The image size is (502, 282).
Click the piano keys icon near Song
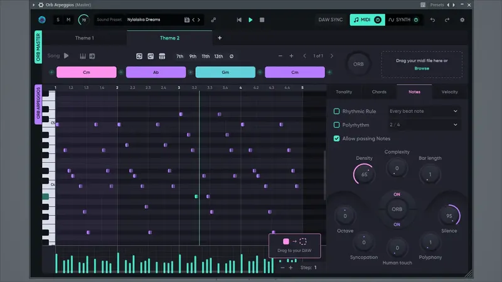click(x=83, y=56)
